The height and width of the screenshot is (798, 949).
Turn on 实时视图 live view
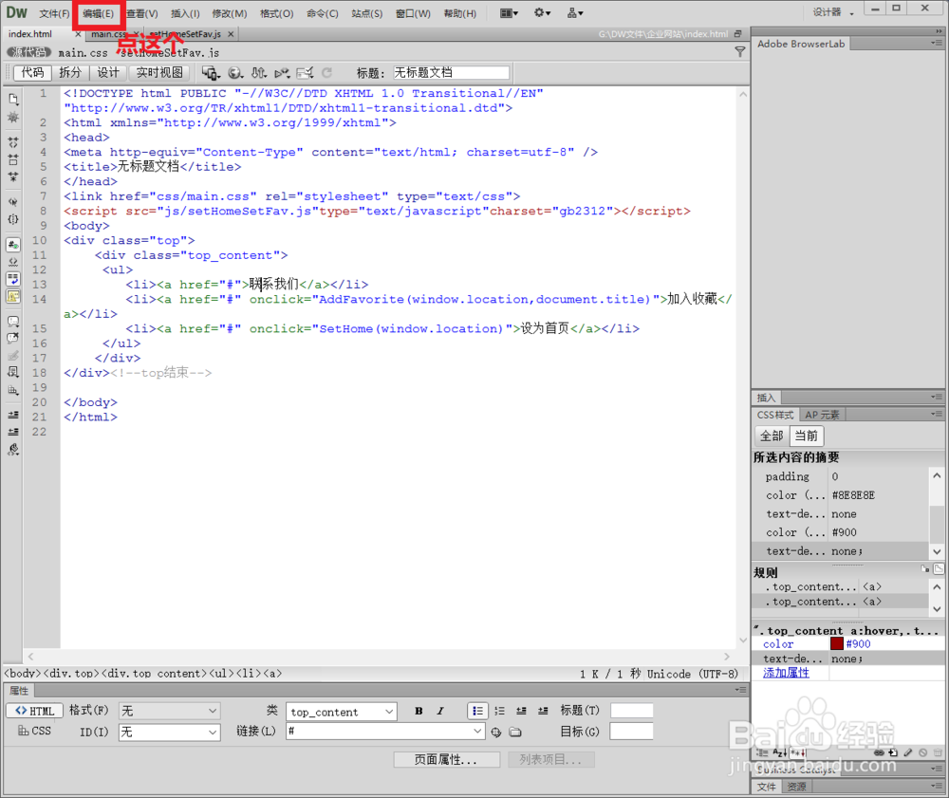click(159, 73)
